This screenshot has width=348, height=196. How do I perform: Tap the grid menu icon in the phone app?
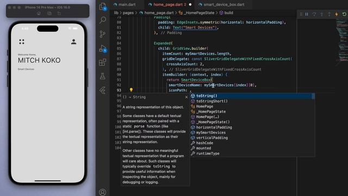22,41
